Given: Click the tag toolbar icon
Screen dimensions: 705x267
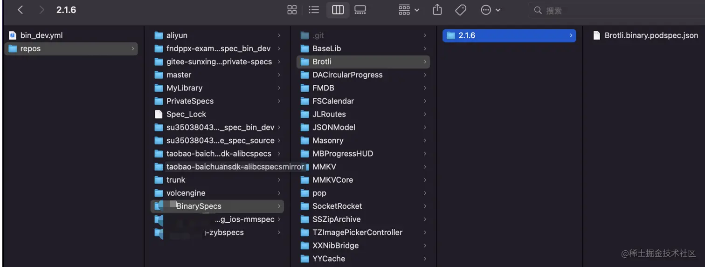Looking at the screenshot, I should (x=461, y=10).
